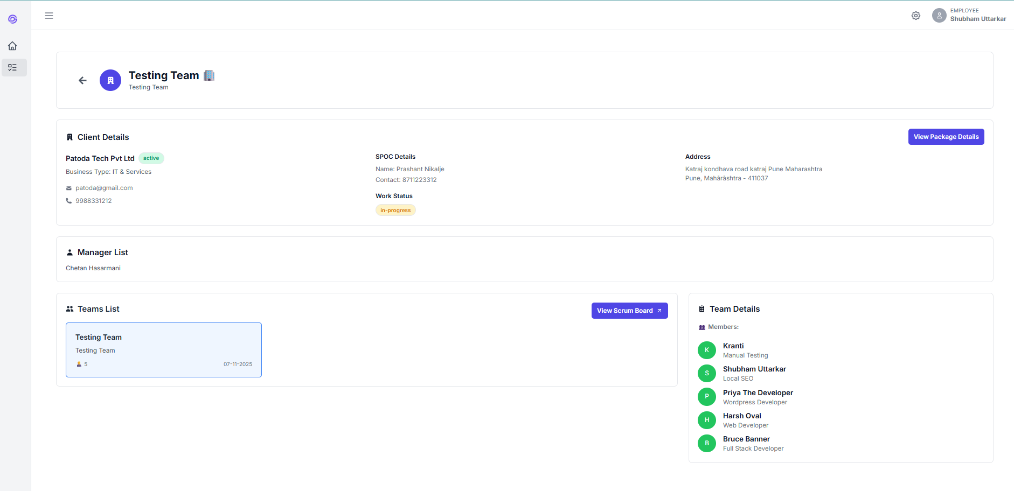1014x491 pixels.
Task: Click the patoda@gmail.com email address
Action: click(104, 188)
